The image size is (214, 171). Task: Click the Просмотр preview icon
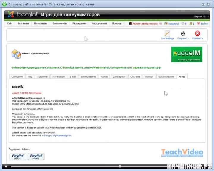tap(166, 23)
